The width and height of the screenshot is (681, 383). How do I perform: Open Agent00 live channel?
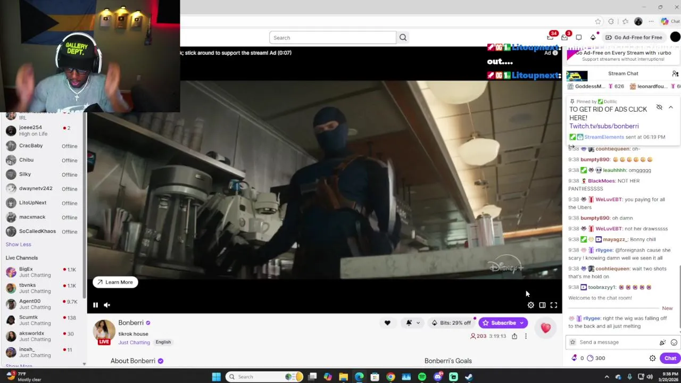42,304
